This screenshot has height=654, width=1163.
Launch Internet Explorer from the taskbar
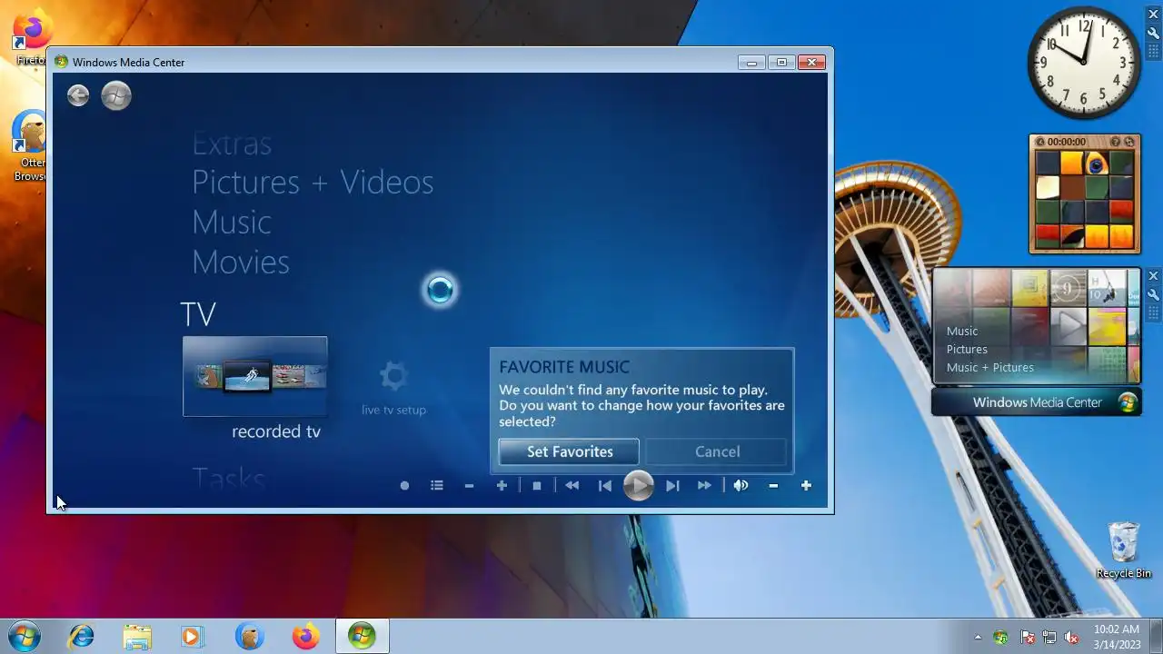click(x=82, y=637)
